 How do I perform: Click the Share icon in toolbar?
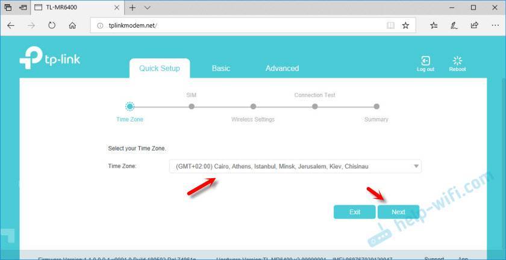[475, 25]
